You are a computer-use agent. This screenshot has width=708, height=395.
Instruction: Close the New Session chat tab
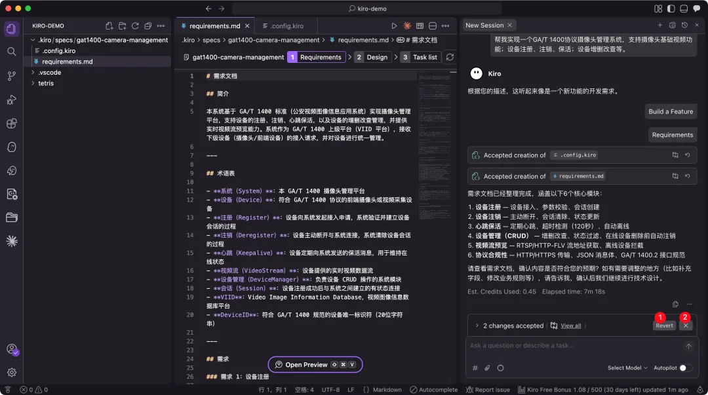[510, 26]
